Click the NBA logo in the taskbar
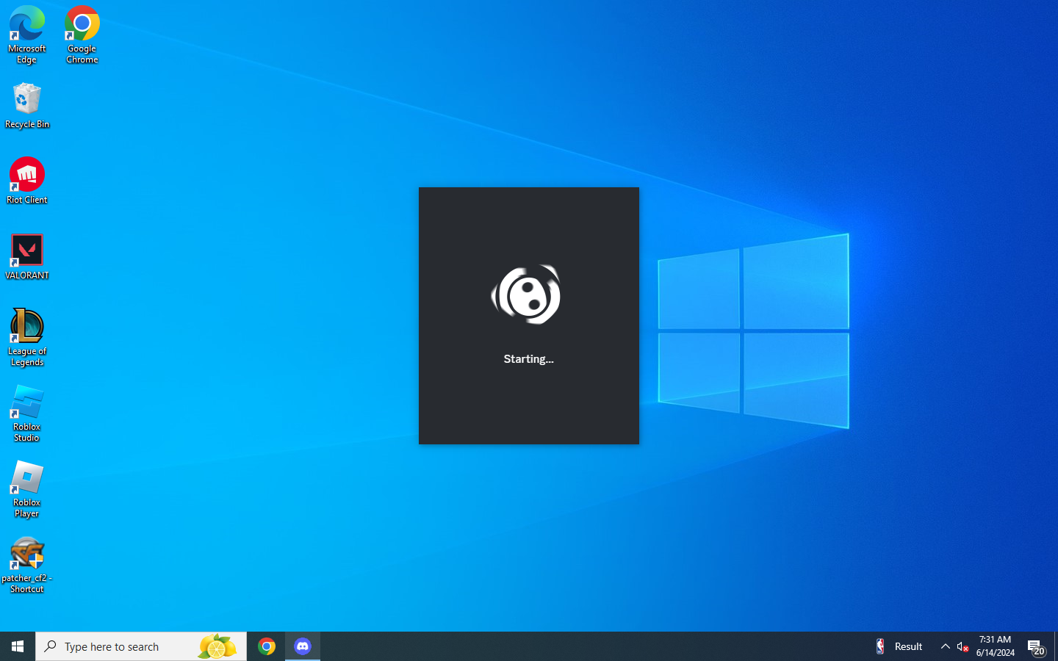This screenshot has width=1058, height=661. point(880,646)
